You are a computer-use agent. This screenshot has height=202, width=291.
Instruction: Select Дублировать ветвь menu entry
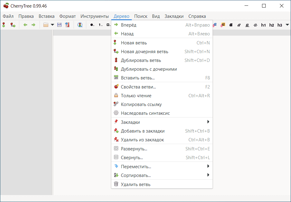pyautogui.click(x=162, y=60)
